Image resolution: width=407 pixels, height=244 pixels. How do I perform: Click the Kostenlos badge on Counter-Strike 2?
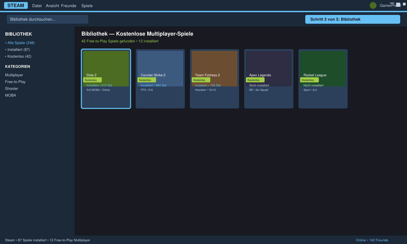[147, 80]
